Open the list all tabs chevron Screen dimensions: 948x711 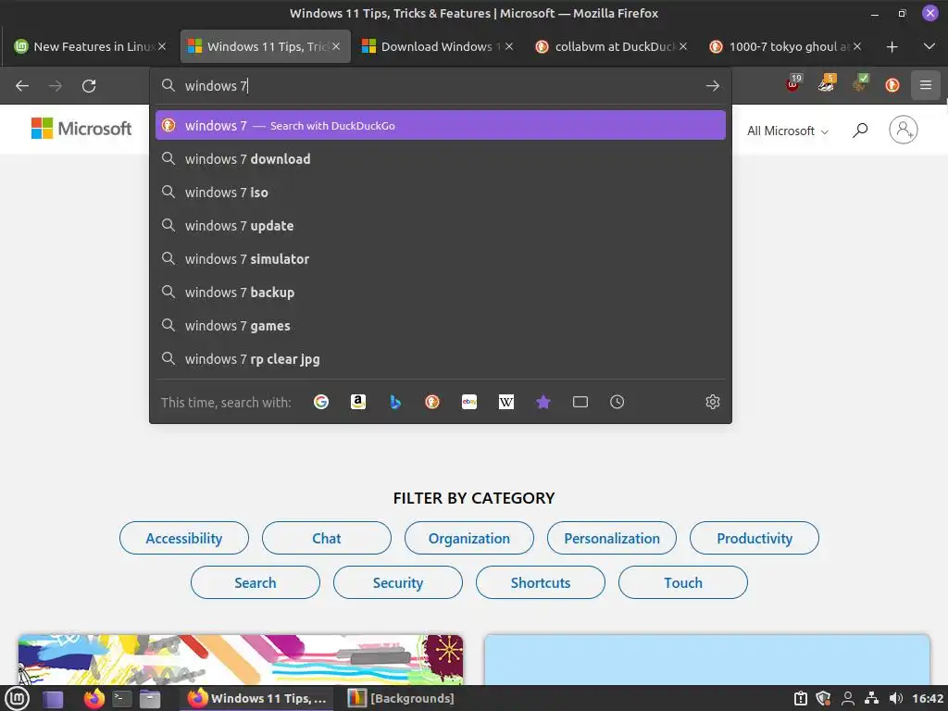929,46
